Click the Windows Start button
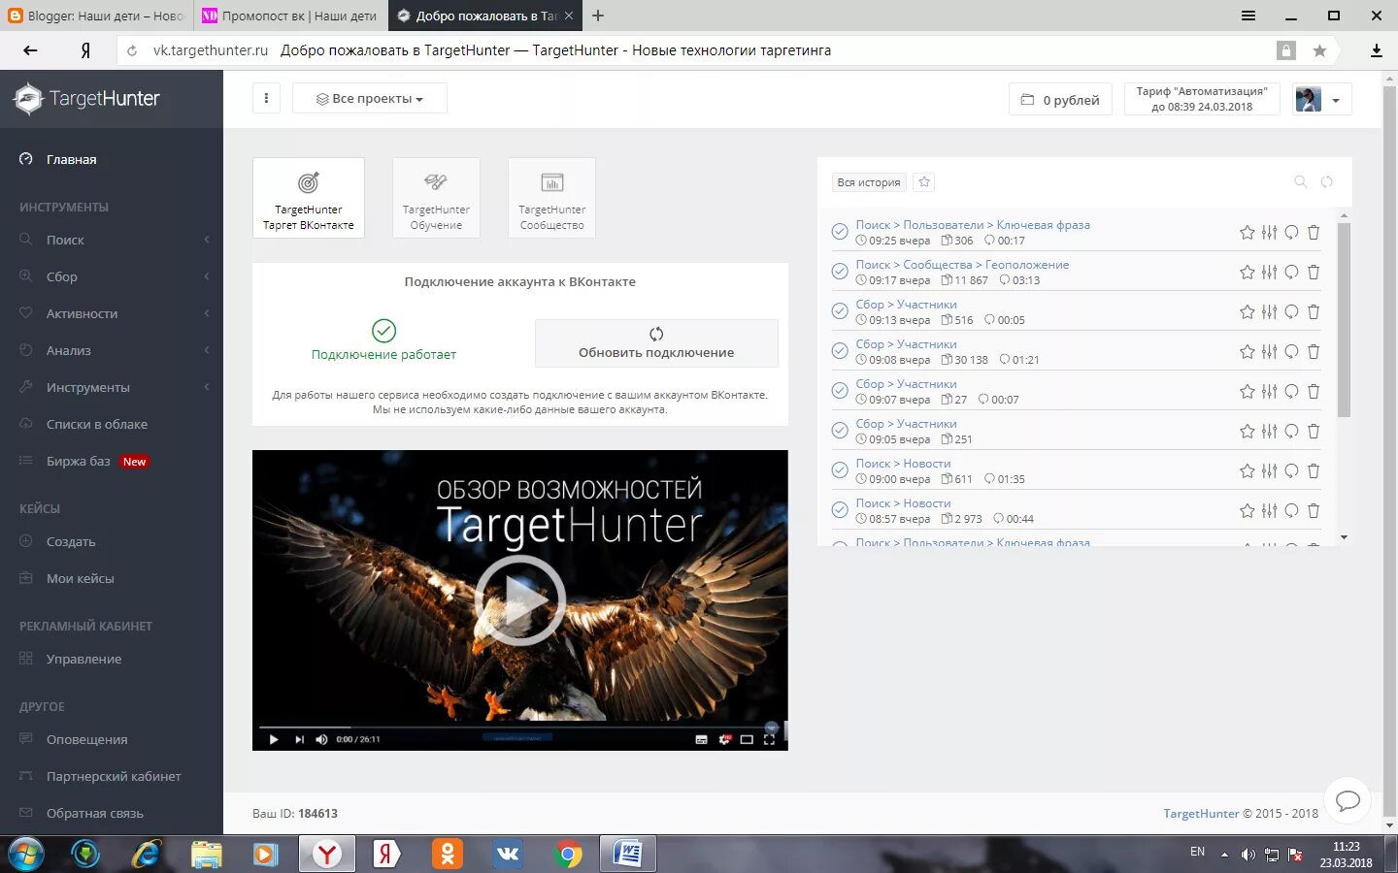This screenshot has height=873, width=1398. pyautogui.click(x=26, y=854)
